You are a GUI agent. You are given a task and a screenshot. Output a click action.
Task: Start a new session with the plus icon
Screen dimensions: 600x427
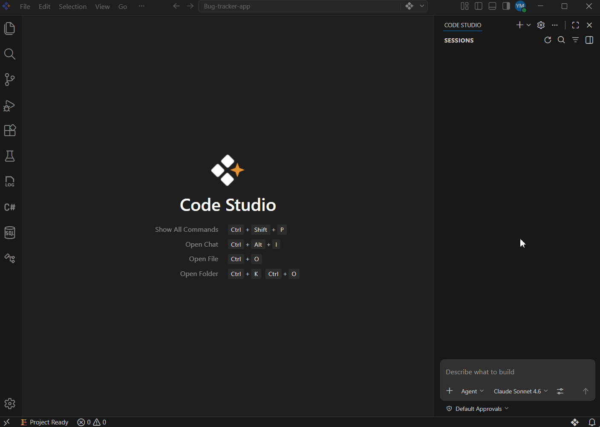click(x=519, y=25)
